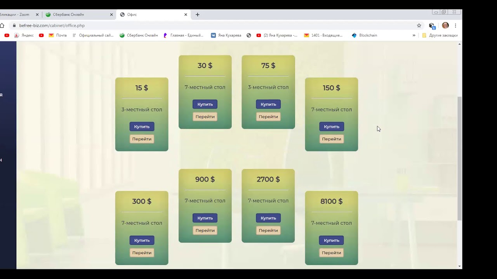Image resolution: width=497 pixels, height=279 pixels.
Task: Click the address bar URL
Action: tap(52, 26)
